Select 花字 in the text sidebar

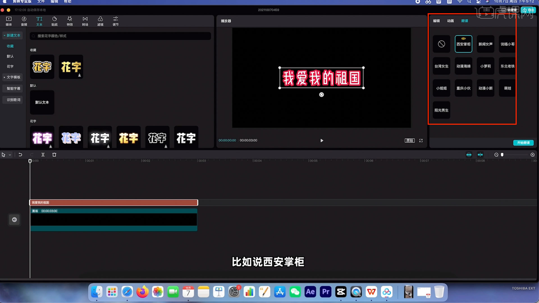click(x=10, y=66)
